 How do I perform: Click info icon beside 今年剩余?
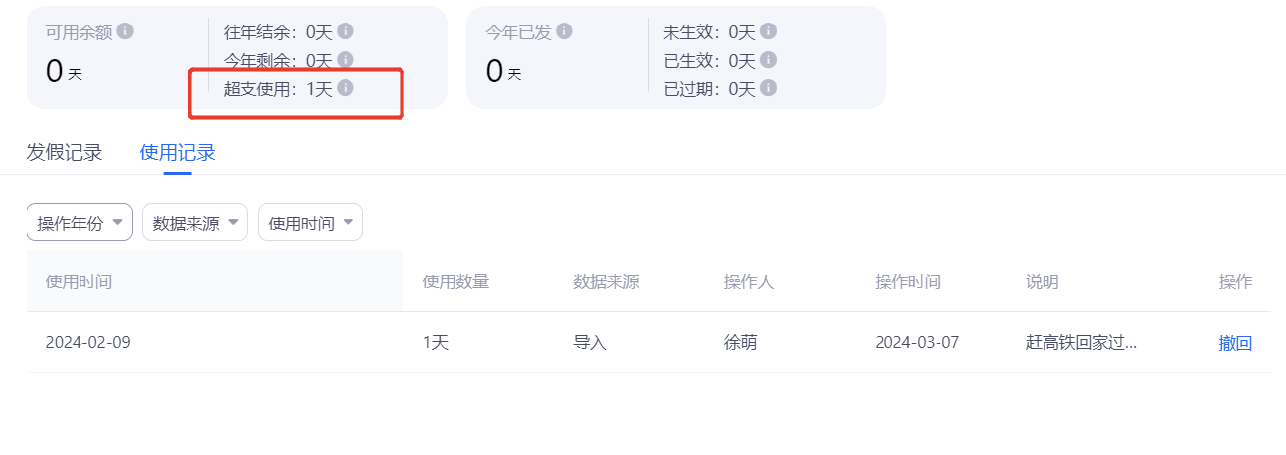coord(346,60)
